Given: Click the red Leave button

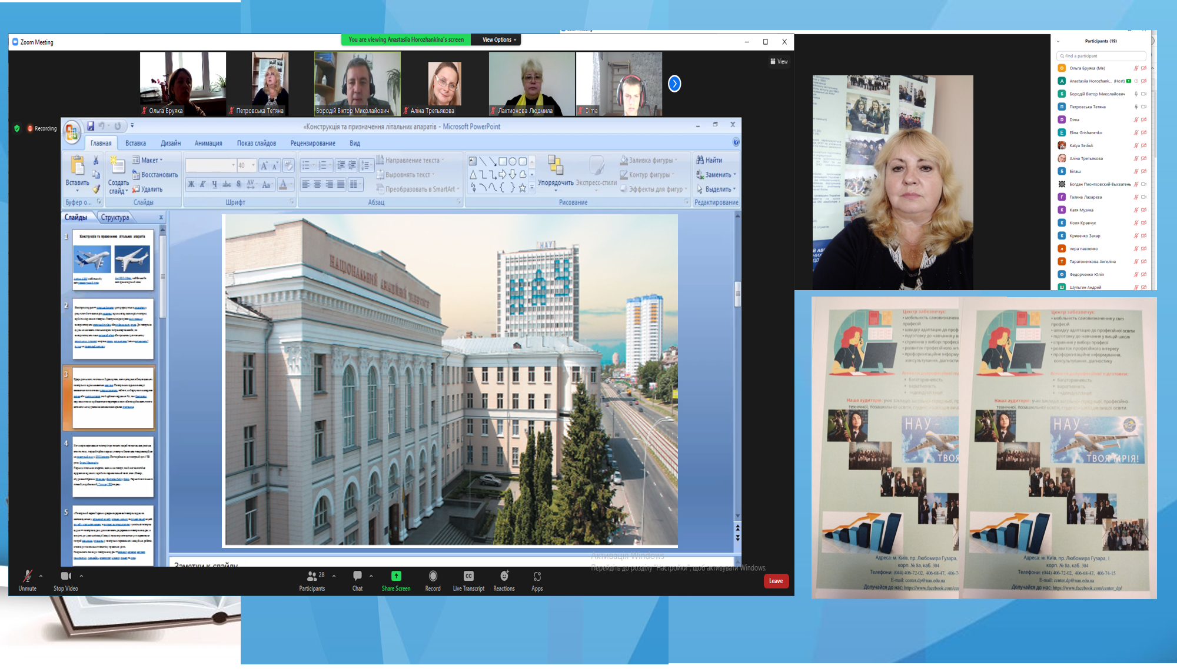Looking at the screenshot, I should point(776,581).
